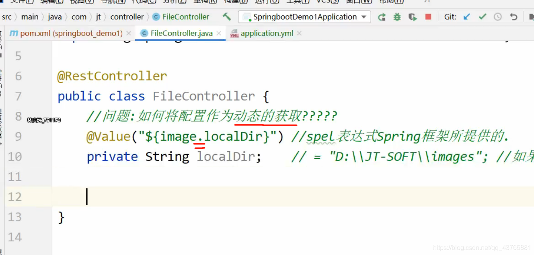The image size is (534, 255).
Task: Show Git history with the clock icon
Action: (498, 17)
